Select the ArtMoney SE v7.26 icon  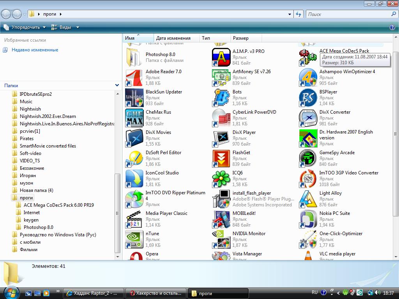(x=221, y=77)
